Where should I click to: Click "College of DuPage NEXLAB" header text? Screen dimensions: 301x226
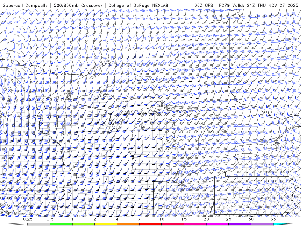(138, 5)
